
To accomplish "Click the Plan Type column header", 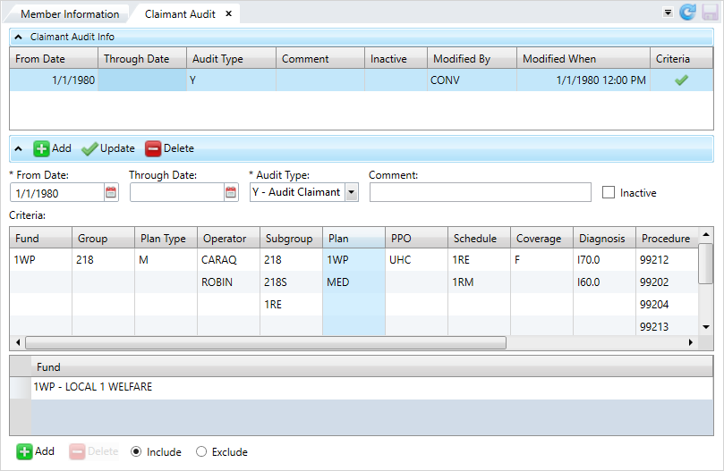I will pos(166,239).
